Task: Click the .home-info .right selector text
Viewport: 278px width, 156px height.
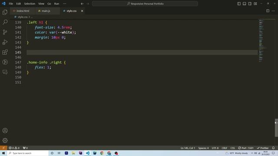Action: [x=44, y=62]
